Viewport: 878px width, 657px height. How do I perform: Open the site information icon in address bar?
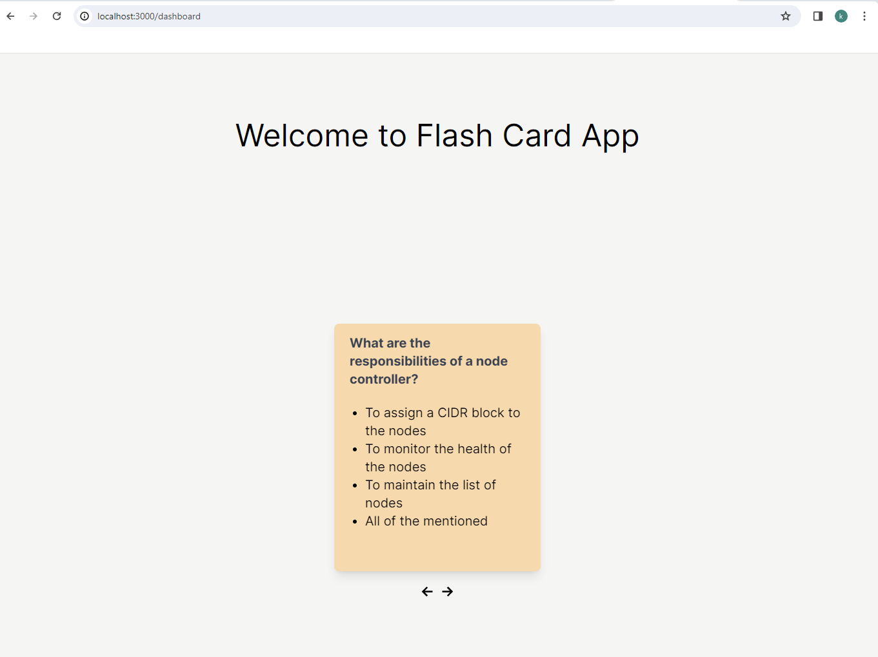click(84, 16)
